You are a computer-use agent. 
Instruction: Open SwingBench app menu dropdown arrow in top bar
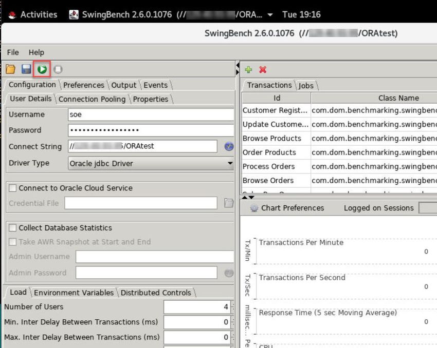point(270,15)
